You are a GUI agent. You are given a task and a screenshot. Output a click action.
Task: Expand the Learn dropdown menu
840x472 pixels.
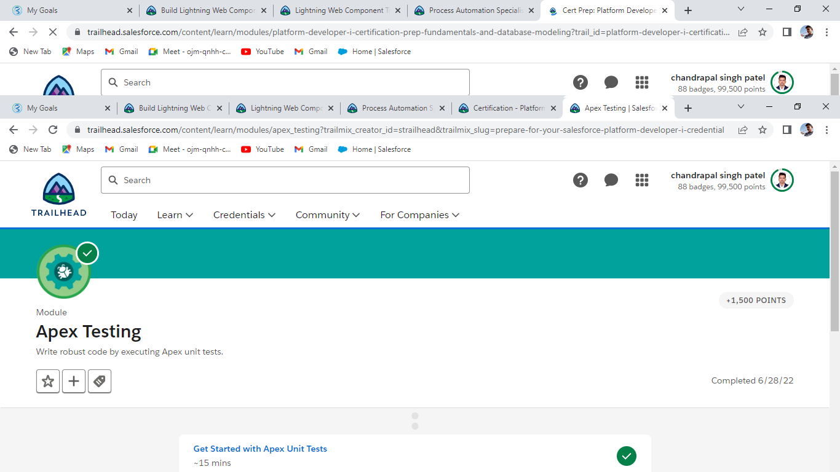coord(175,215)
